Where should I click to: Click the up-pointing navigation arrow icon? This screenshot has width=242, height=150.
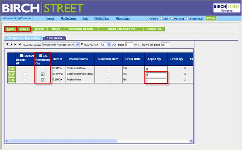point(11,44)
